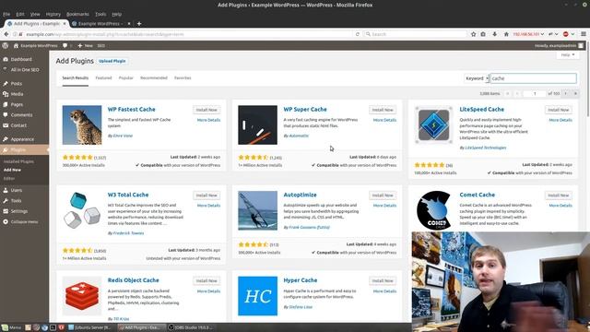The width and height of the screenshot is (590, 332).
Task: Open Appearance in the sidebar
Action: [x=22, y=139]
